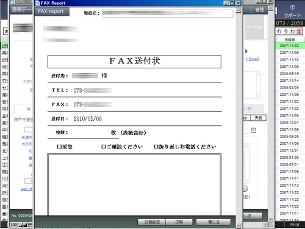Check the 折り返しお電話ください box
The image size is (305, 229).
pyautogui.click(x=156, y=147)
